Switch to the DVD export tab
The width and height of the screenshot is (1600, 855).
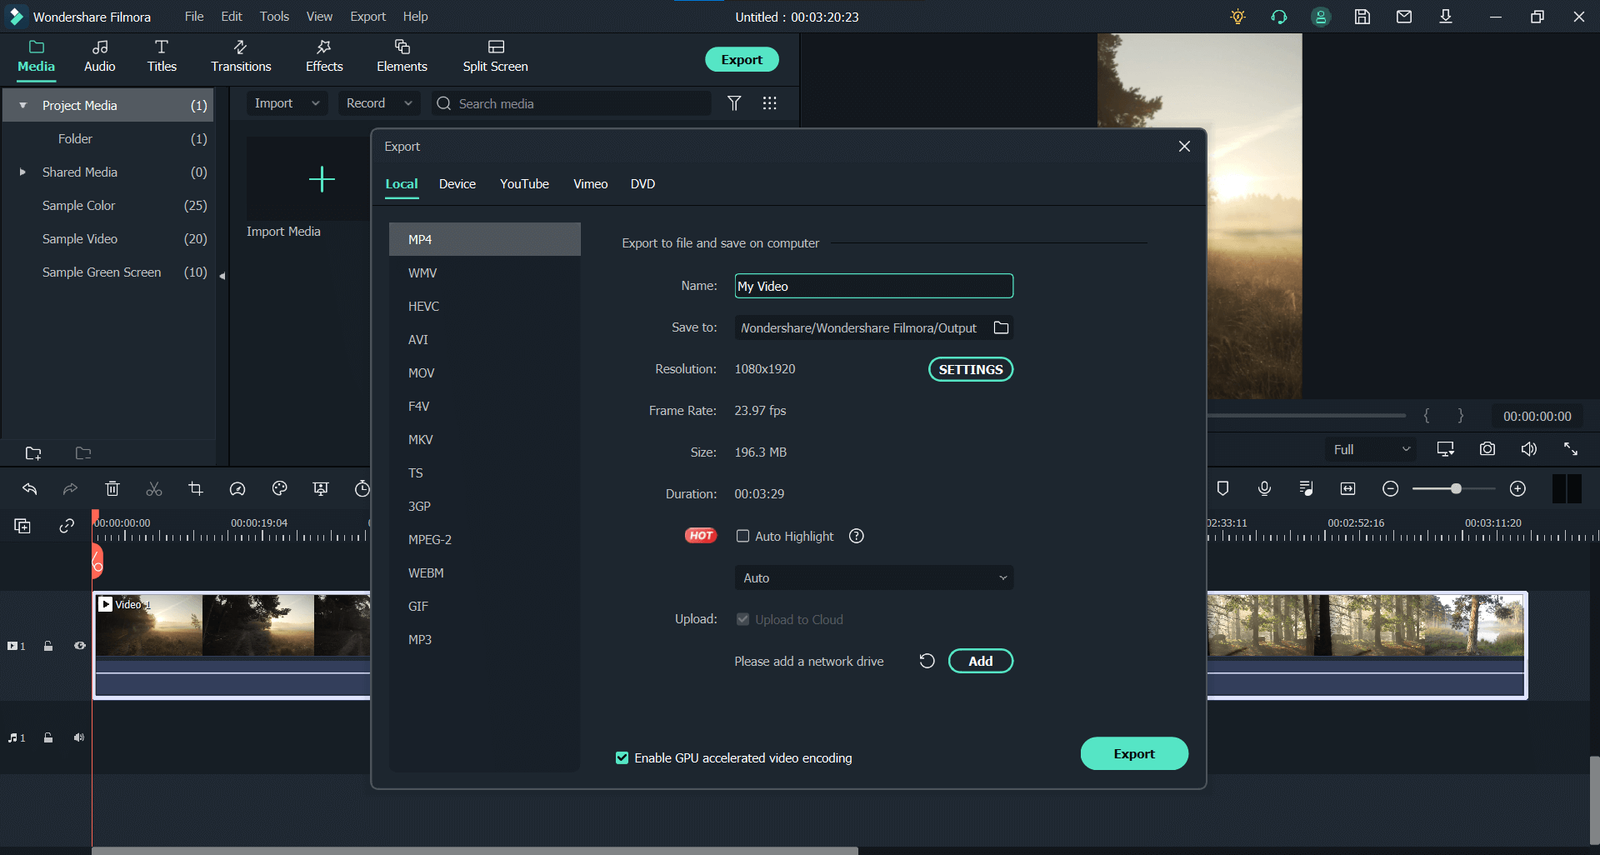(642, 183)
